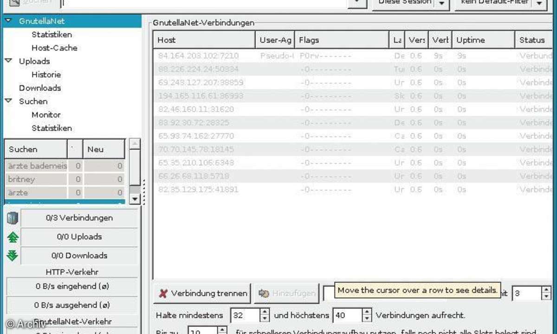The width and height of the screenshot is (557, 334).
Task: Select the 'ärzte' search row
Action: pos(65,193)
